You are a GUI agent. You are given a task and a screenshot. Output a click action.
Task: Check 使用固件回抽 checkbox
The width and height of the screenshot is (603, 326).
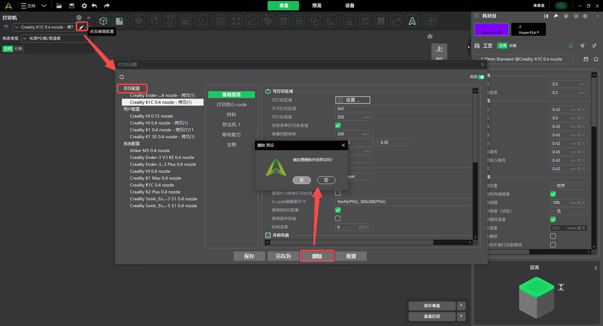[338, 218]
